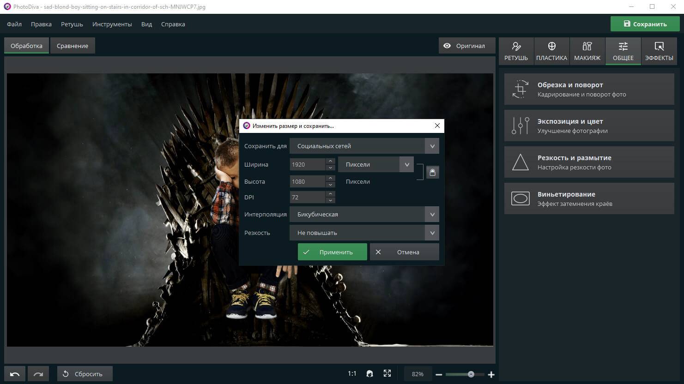684x384 pixels.
Task: Open the Ретушь tool panel icon
Action: coord(516,47)
